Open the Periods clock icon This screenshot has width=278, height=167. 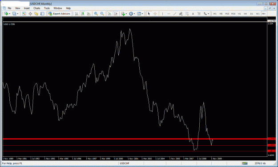coord(131,14)
